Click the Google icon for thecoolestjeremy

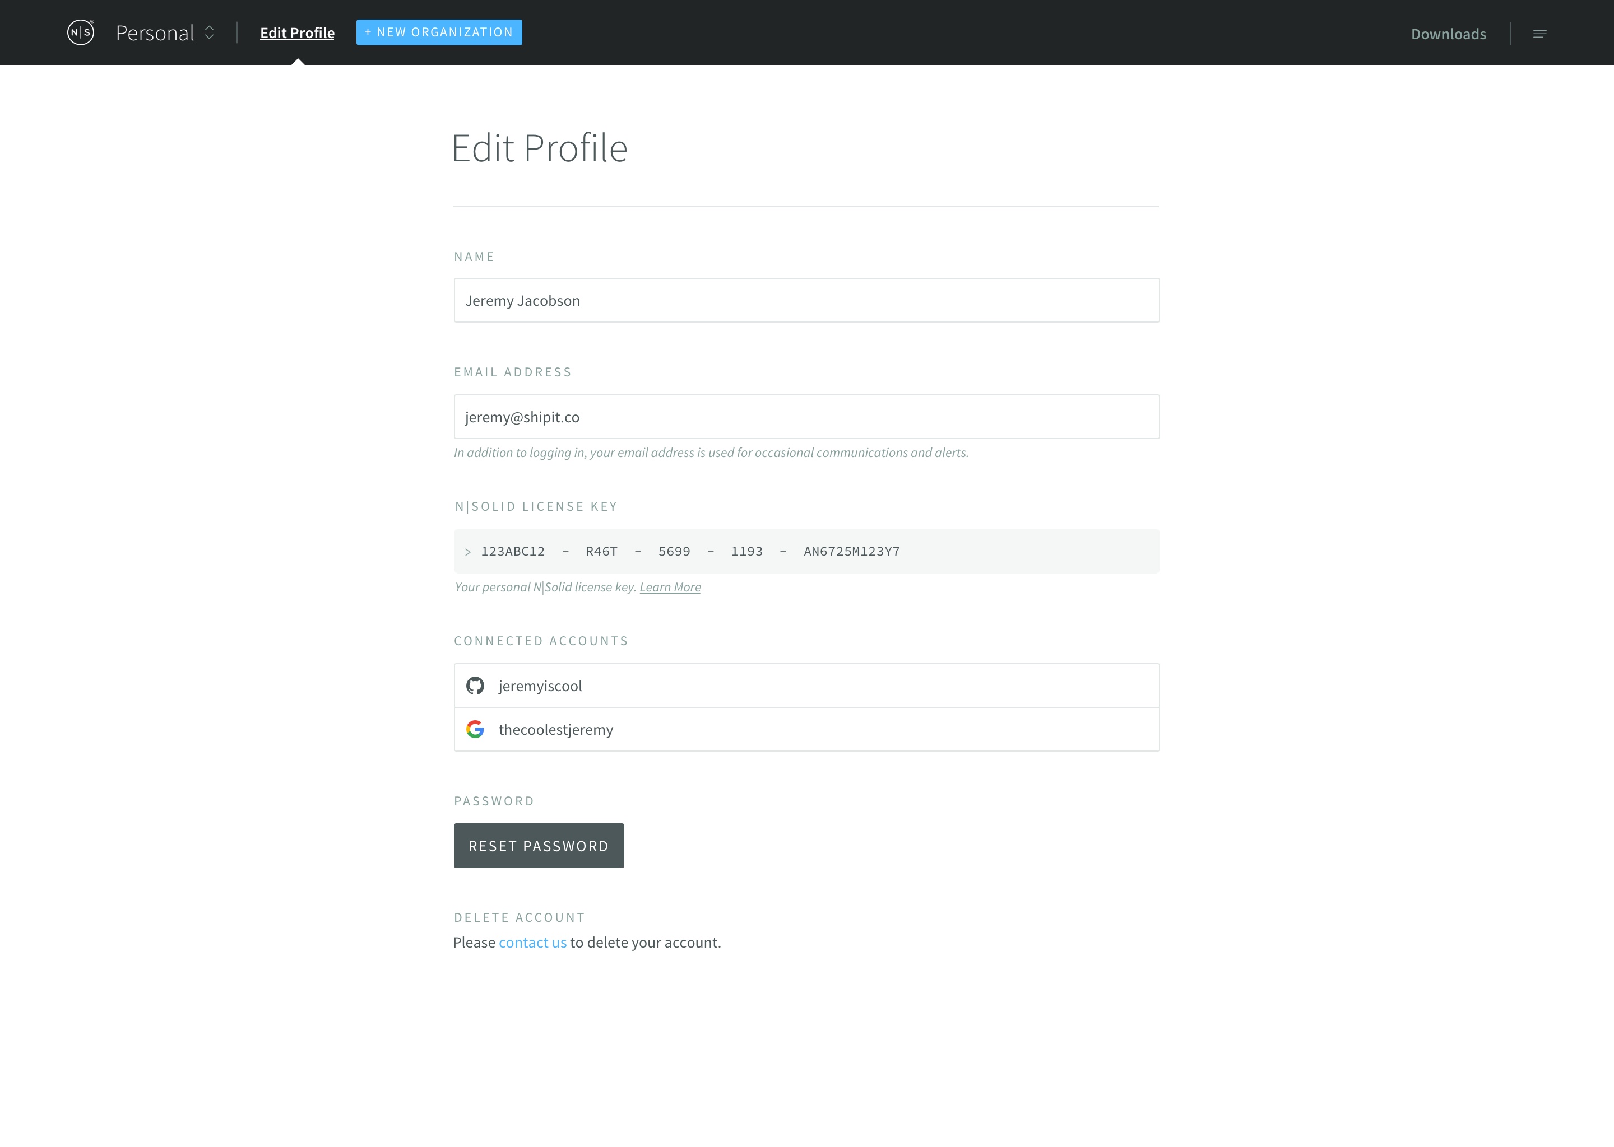tap(475, 729)
